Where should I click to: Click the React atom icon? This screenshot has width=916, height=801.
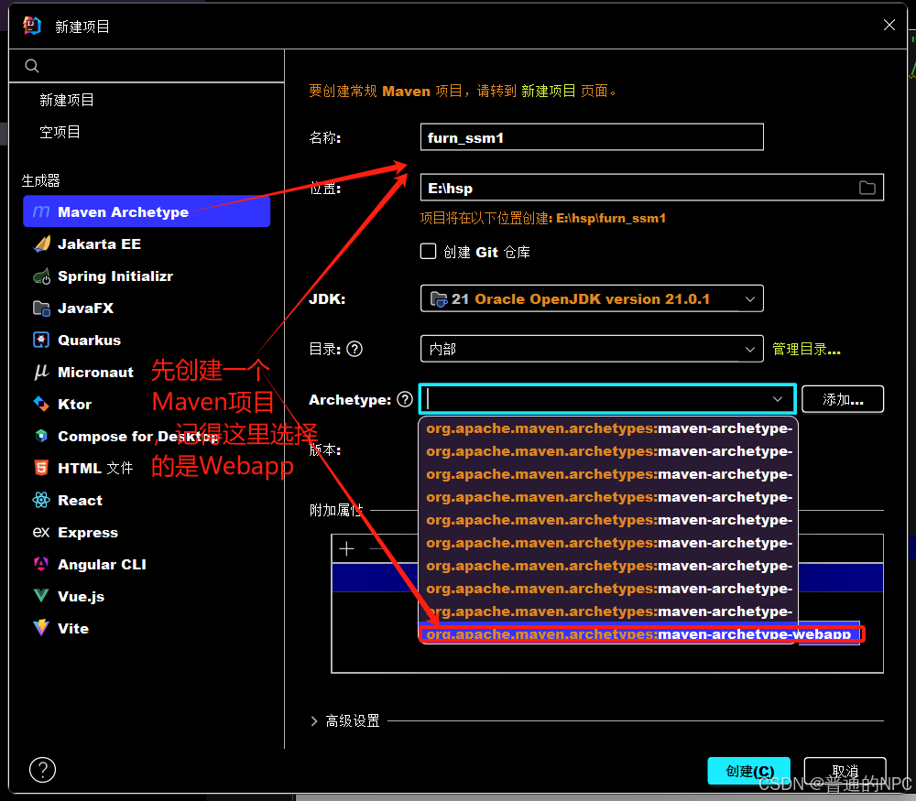(x=41, y=500)
